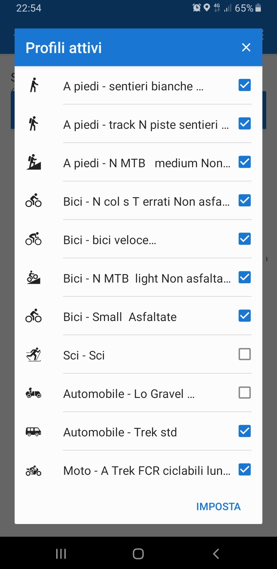Enable the Sci - Sci checkbox

point(245,354)
